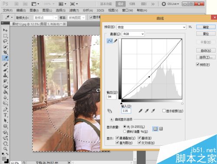Click the on-image adjustment hand icon
Image resolution: width=217 pixels, height=164 pixels.
[110, 111]
